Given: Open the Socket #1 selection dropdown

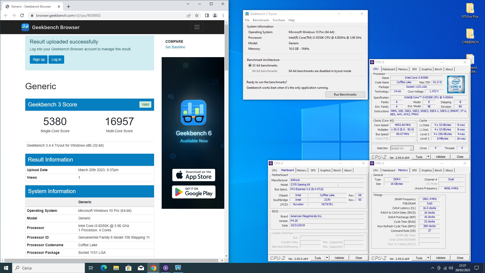Looking at the screenshot, I should pyautogui.click(x=402, y=148).
